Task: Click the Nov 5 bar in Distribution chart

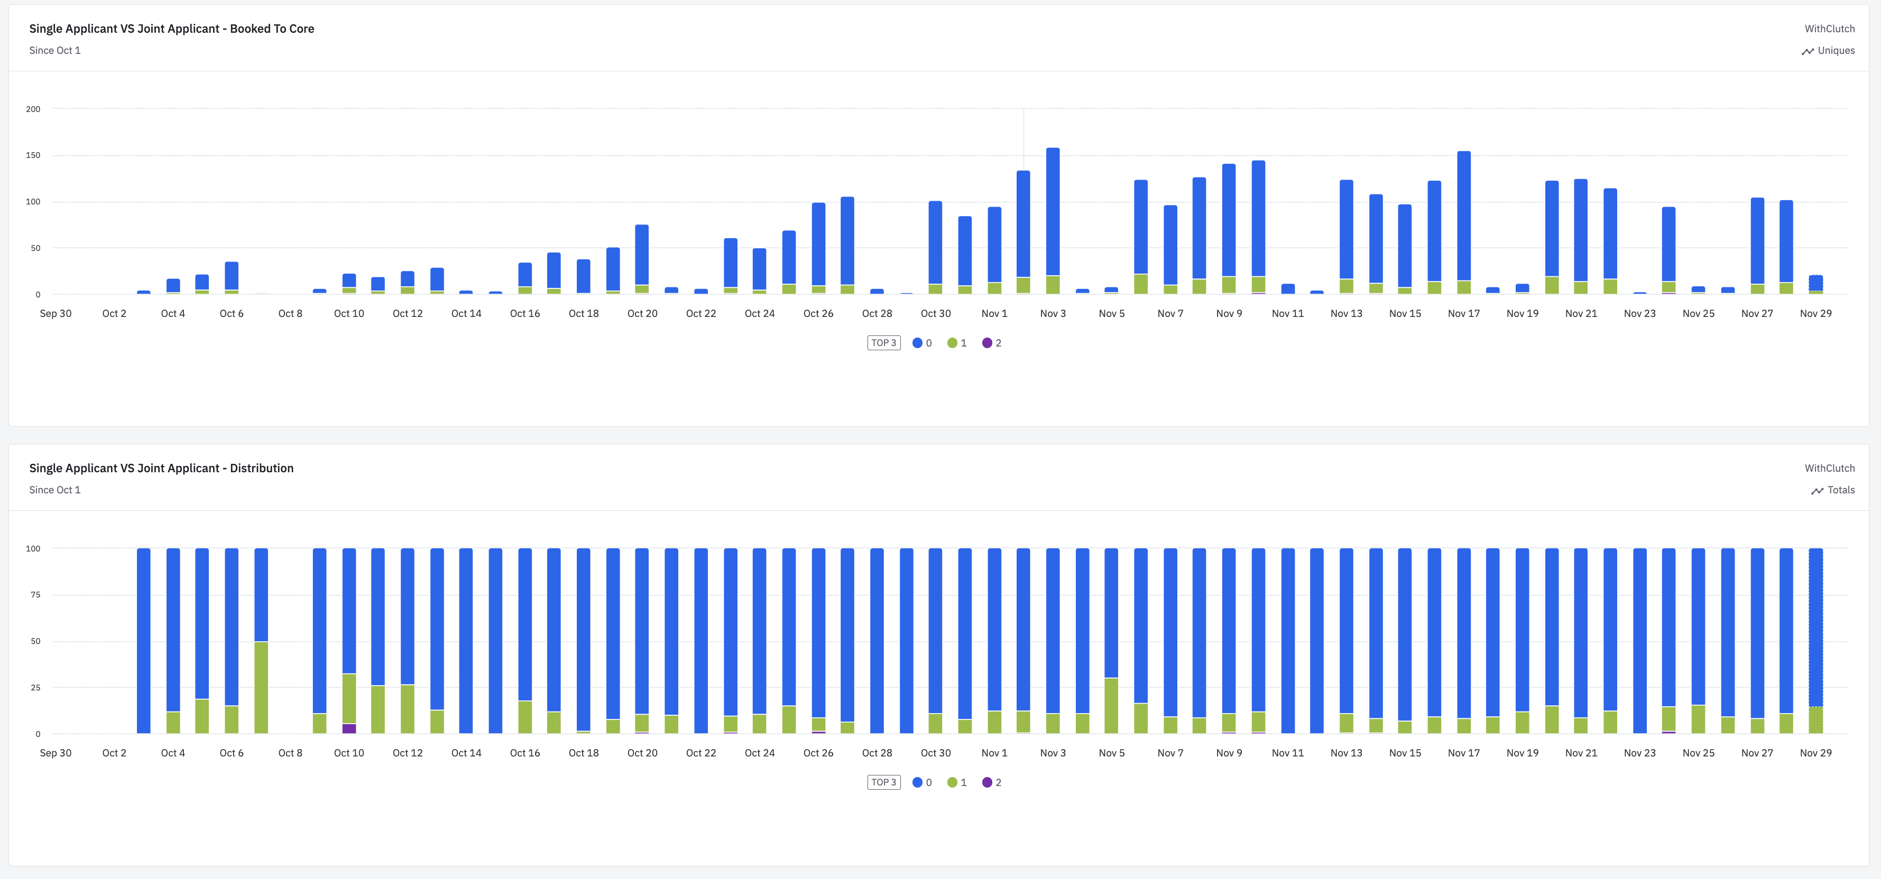Action: point(1111,620)
